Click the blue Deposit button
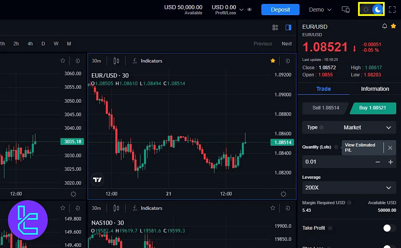This screenshot has width=401, height=248. [280, 10]
